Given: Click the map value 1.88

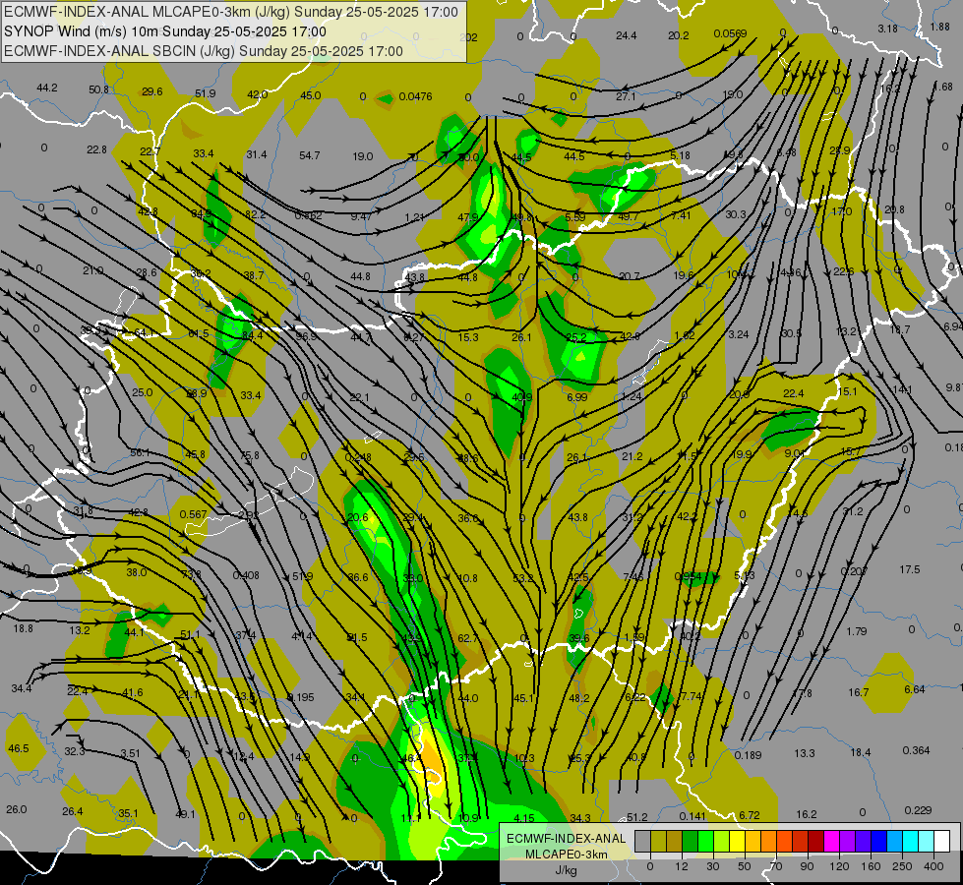Looking at the screenshot, I should tap(939, 27).
